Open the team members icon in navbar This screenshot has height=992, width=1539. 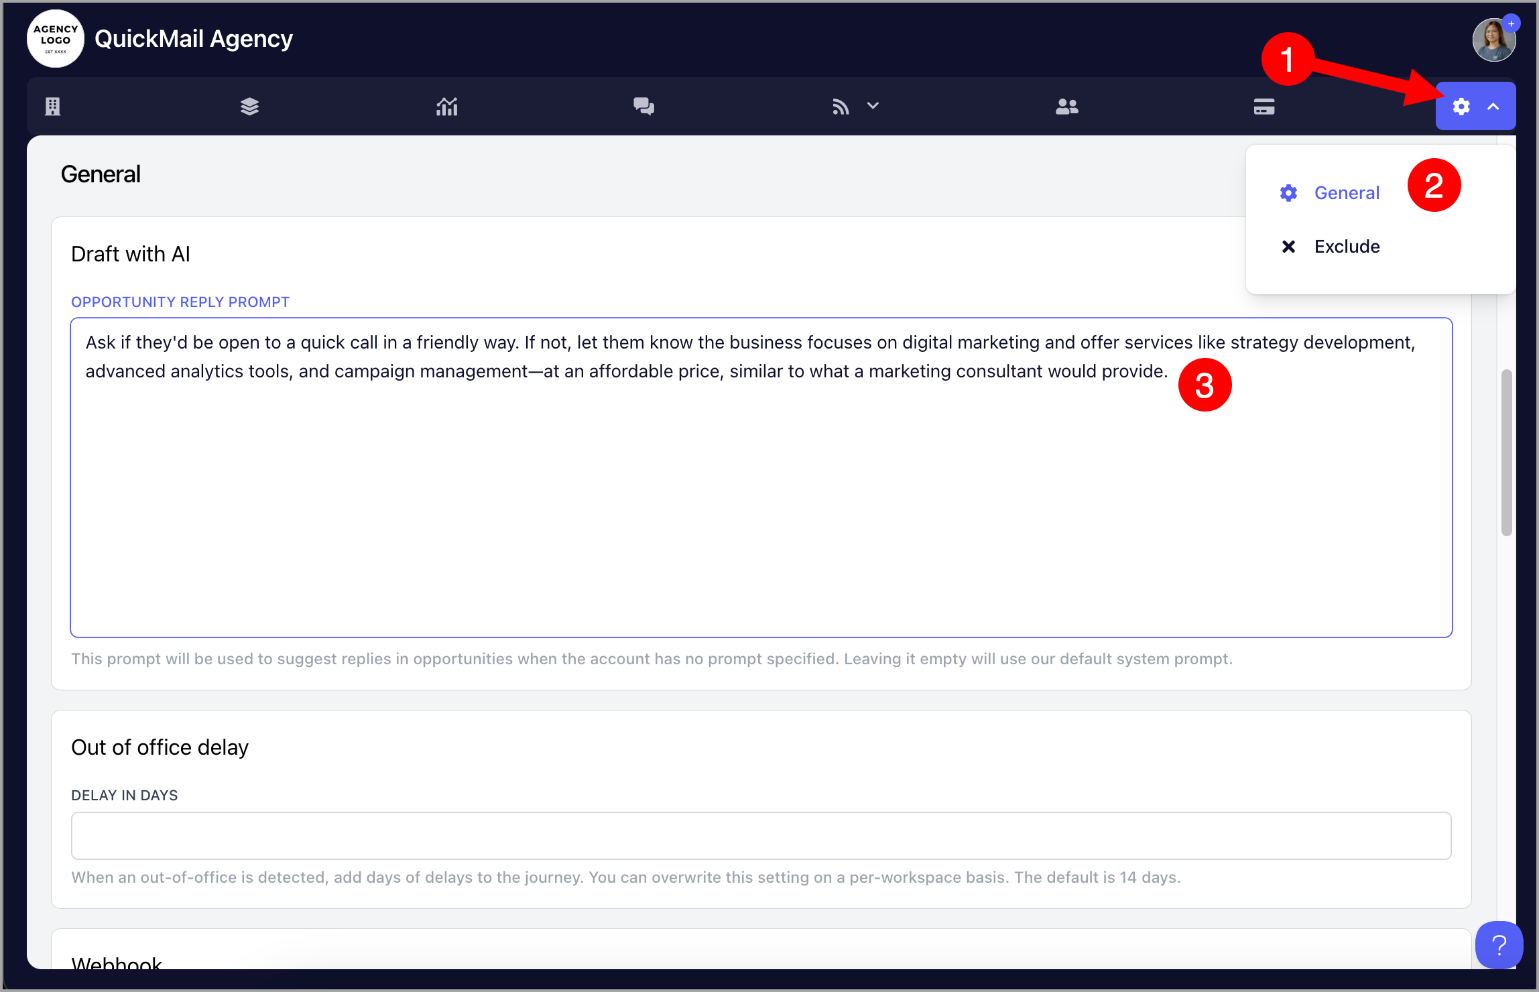1067,107
